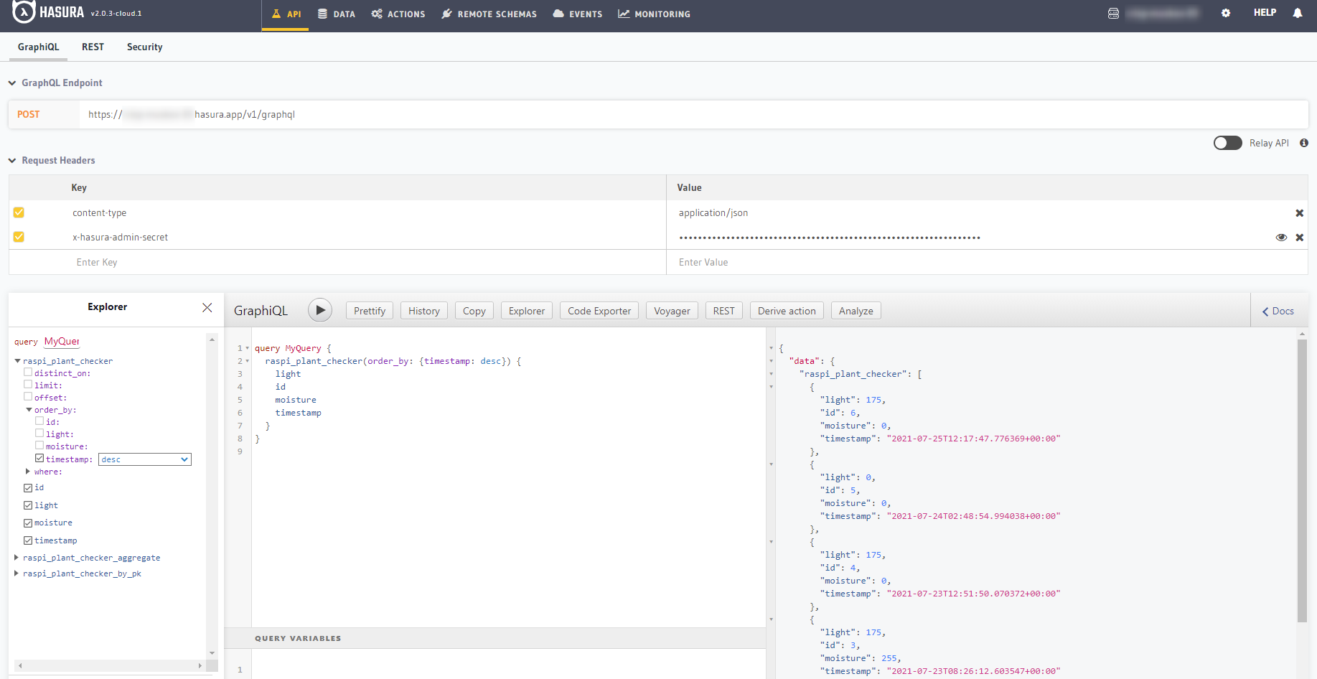Click the notifications bell icon
The image size is (1317, 679).
[1298, 13]
